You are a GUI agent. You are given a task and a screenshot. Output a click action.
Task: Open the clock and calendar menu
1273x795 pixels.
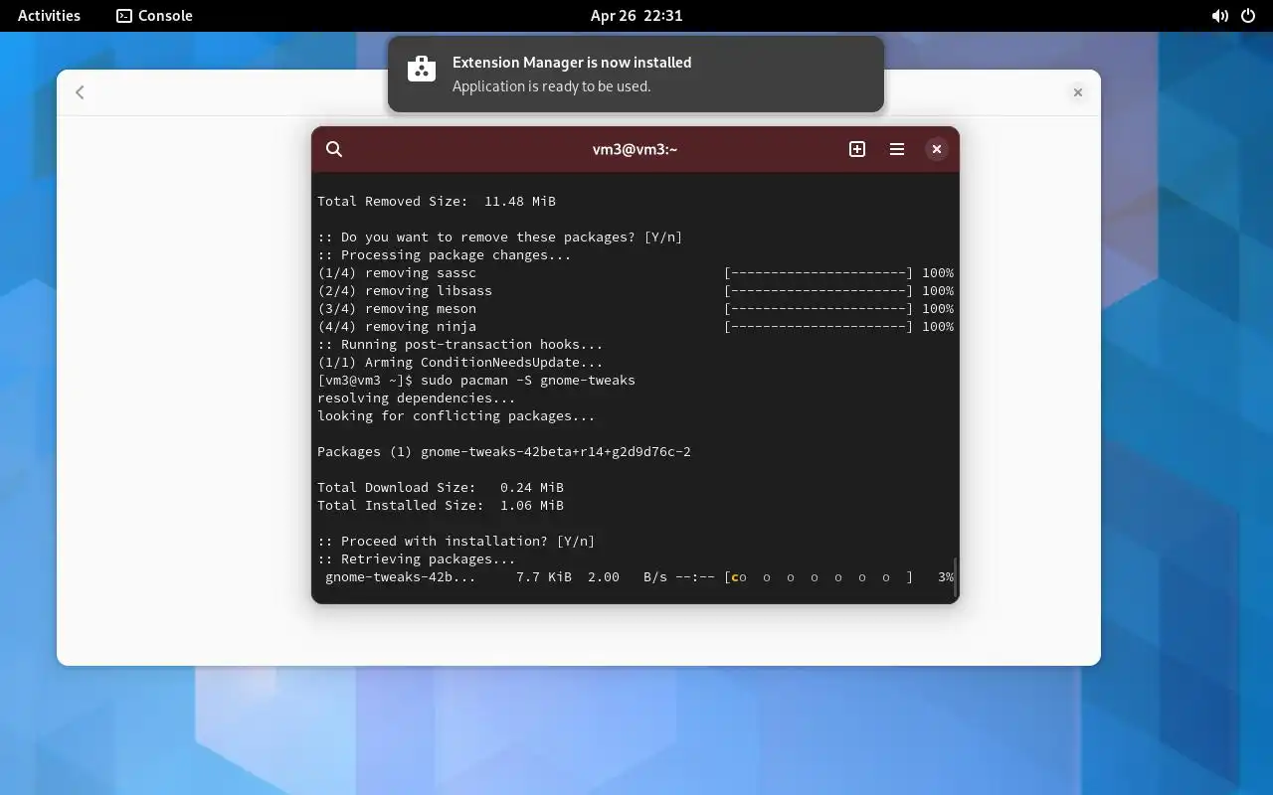coord(636,16)
